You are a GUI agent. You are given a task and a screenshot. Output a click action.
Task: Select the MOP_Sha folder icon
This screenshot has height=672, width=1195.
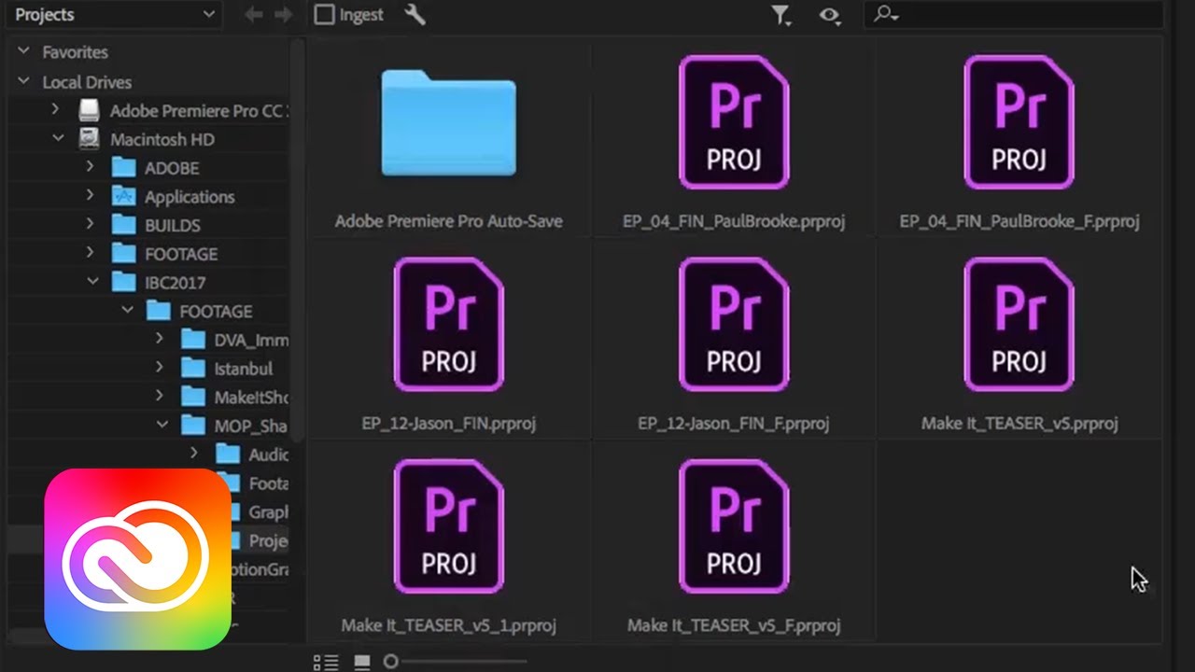(x=193, y=426)
